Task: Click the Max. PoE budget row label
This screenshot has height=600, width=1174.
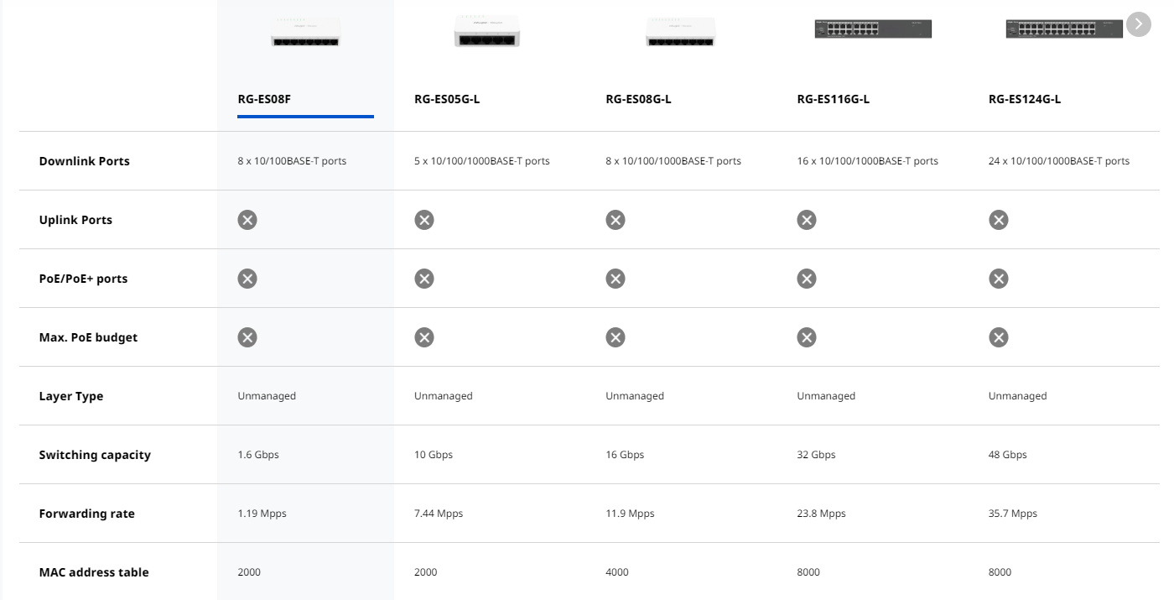Action: coord(88,337)
